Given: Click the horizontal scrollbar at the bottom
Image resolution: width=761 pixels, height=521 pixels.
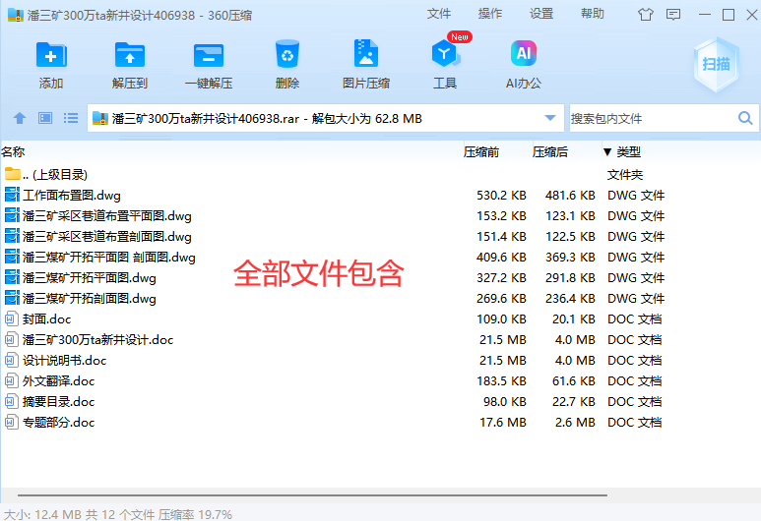Looking at the screenshot, I should [x=312, y=495].
